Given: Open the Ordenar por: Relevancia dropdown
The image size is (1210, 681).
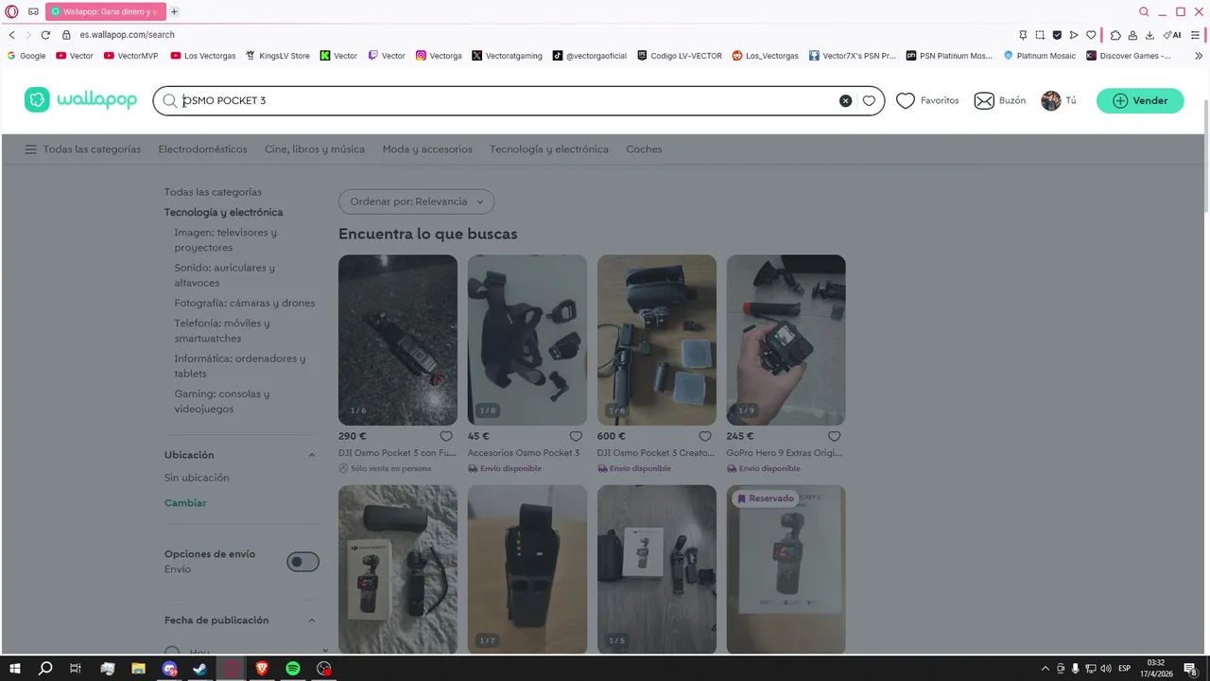Looking at the screenshot, I should [x=416, y=201].
